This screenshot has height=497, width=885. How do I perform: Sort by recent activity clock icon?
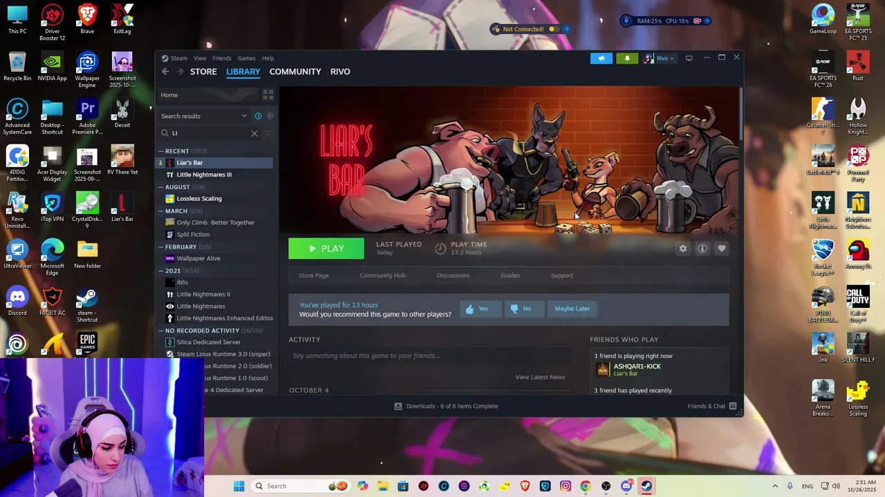click(x=258, y=116)
